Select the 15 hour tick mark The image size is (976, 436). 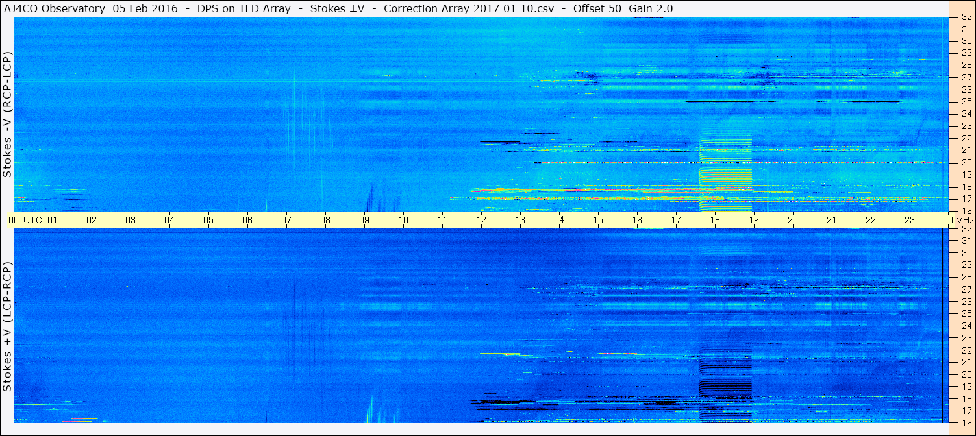(x=598, y=221)
